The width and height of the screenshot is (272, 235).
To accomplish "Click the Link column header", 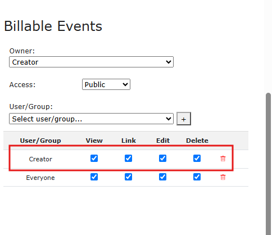I will tap(129, 141).
